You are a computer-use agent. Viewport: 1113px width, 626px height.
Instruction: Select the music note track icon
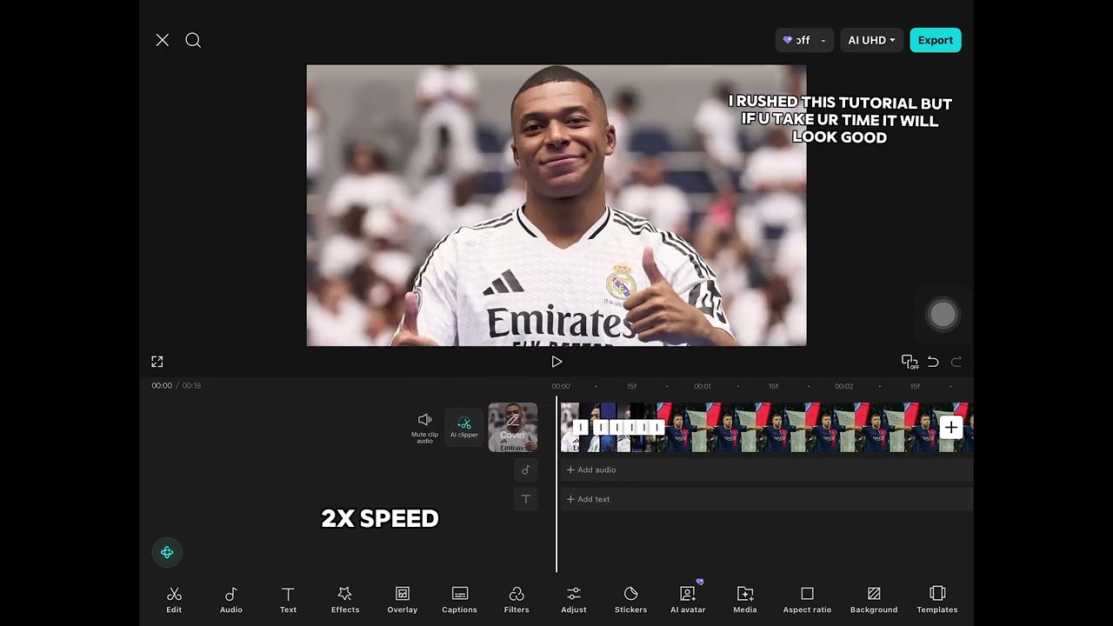click(x=525, y=470)
